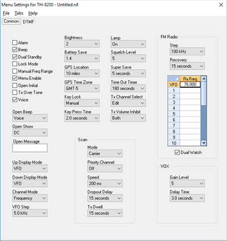
Task: Open the Super Save dropdown
Action: click(x=128, y=73)
